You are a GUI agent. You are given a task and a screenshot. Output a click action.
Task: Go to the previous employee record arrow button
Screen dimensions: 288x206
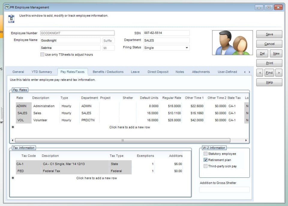point(260,73)
